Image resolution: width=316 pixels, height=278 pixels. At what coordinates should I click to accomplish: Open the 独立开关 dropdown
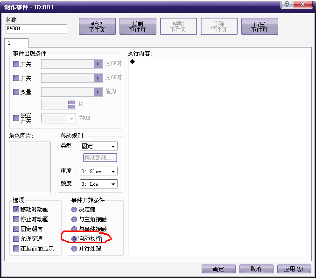tap(58, 118)
